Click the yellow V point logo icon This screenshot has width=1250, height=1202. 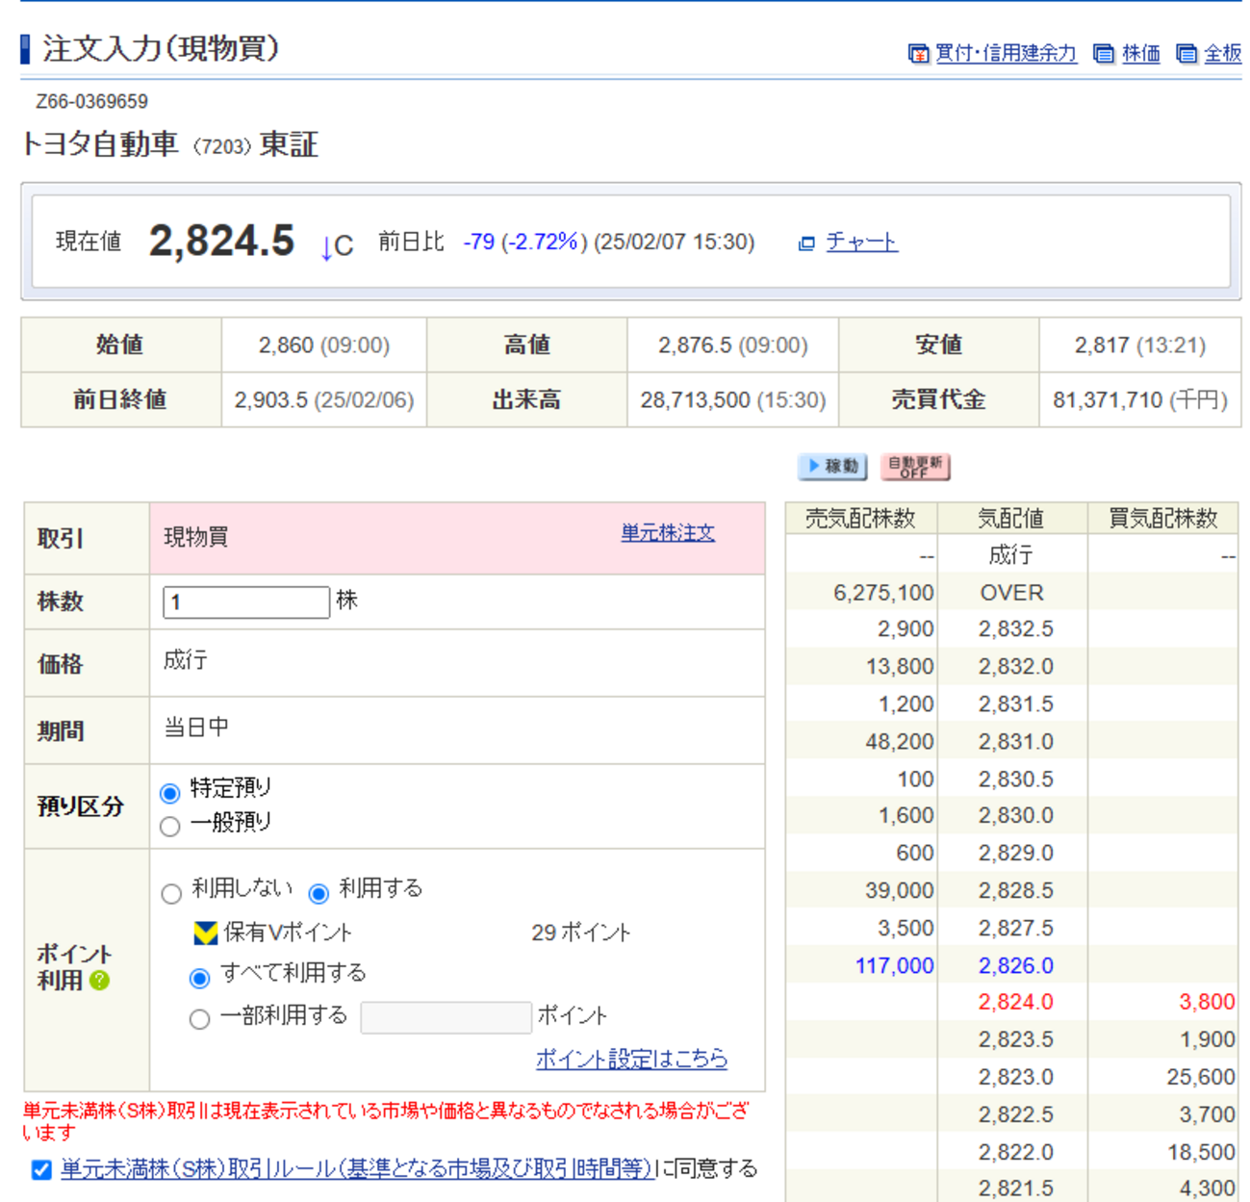tap(205, 933)
